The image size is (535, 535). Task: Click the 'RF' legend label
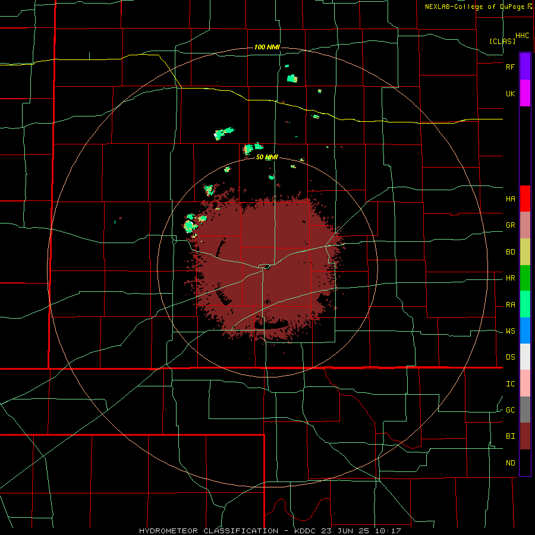(x=510, y=67)
